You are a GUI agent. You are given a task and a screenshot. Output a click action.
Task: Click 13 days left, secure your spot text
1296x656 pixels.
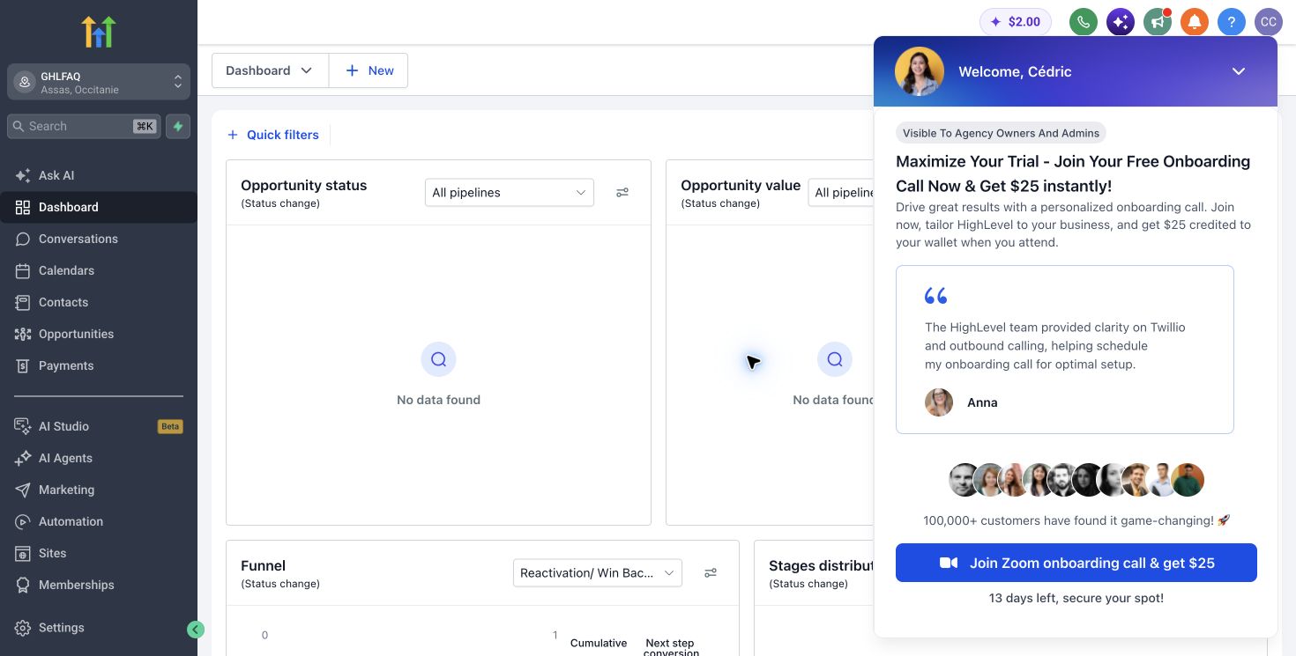tap(1076, 598)
